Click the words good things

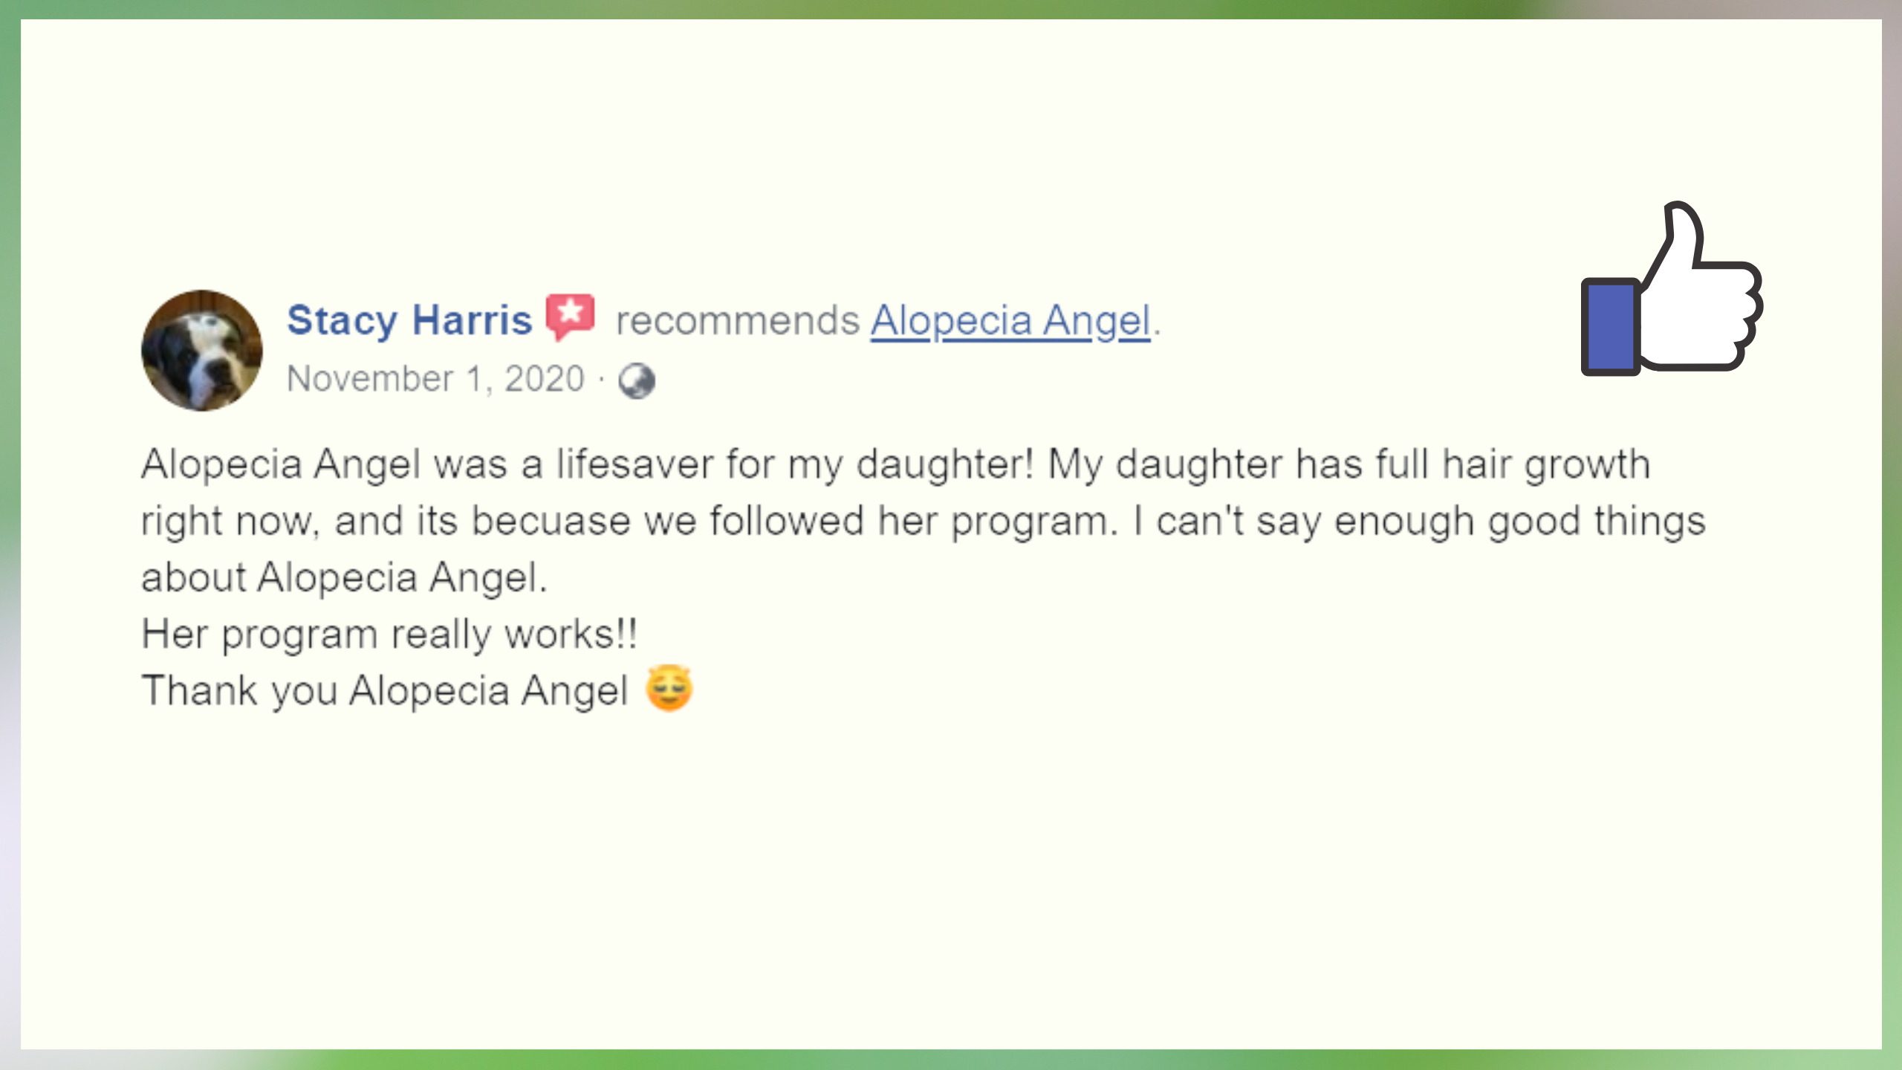coord(1597,522)
